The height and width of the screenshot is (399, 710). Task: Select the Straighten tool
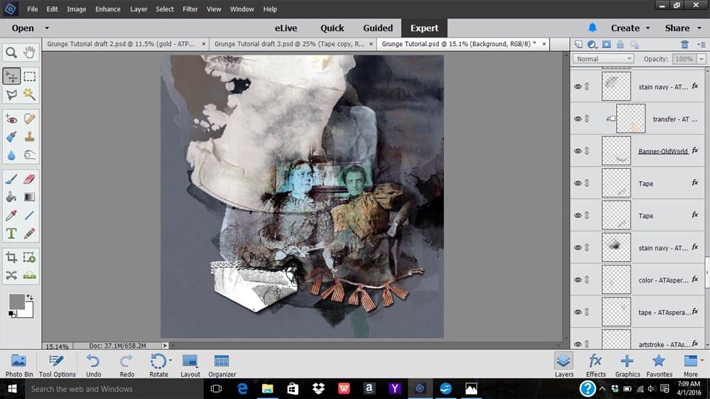click(x=29, y=275)
